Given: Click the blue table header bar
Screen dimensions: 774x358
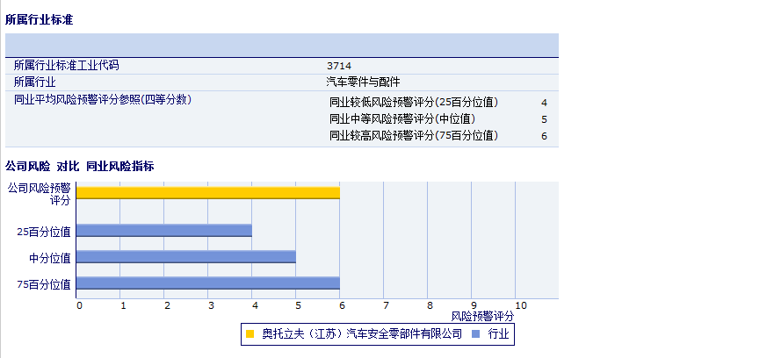Looking at the screenshot, I should [x=281, y=45].
